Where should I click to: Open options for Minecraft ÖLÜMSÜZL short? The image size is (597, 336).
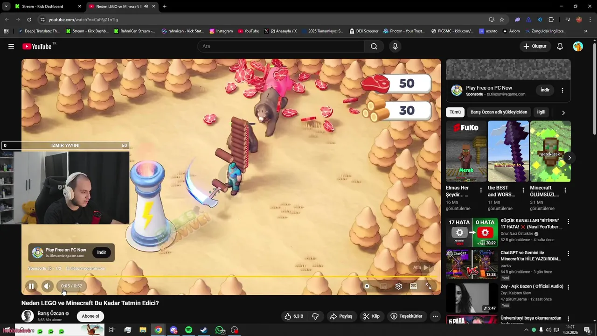pos(565,190)
